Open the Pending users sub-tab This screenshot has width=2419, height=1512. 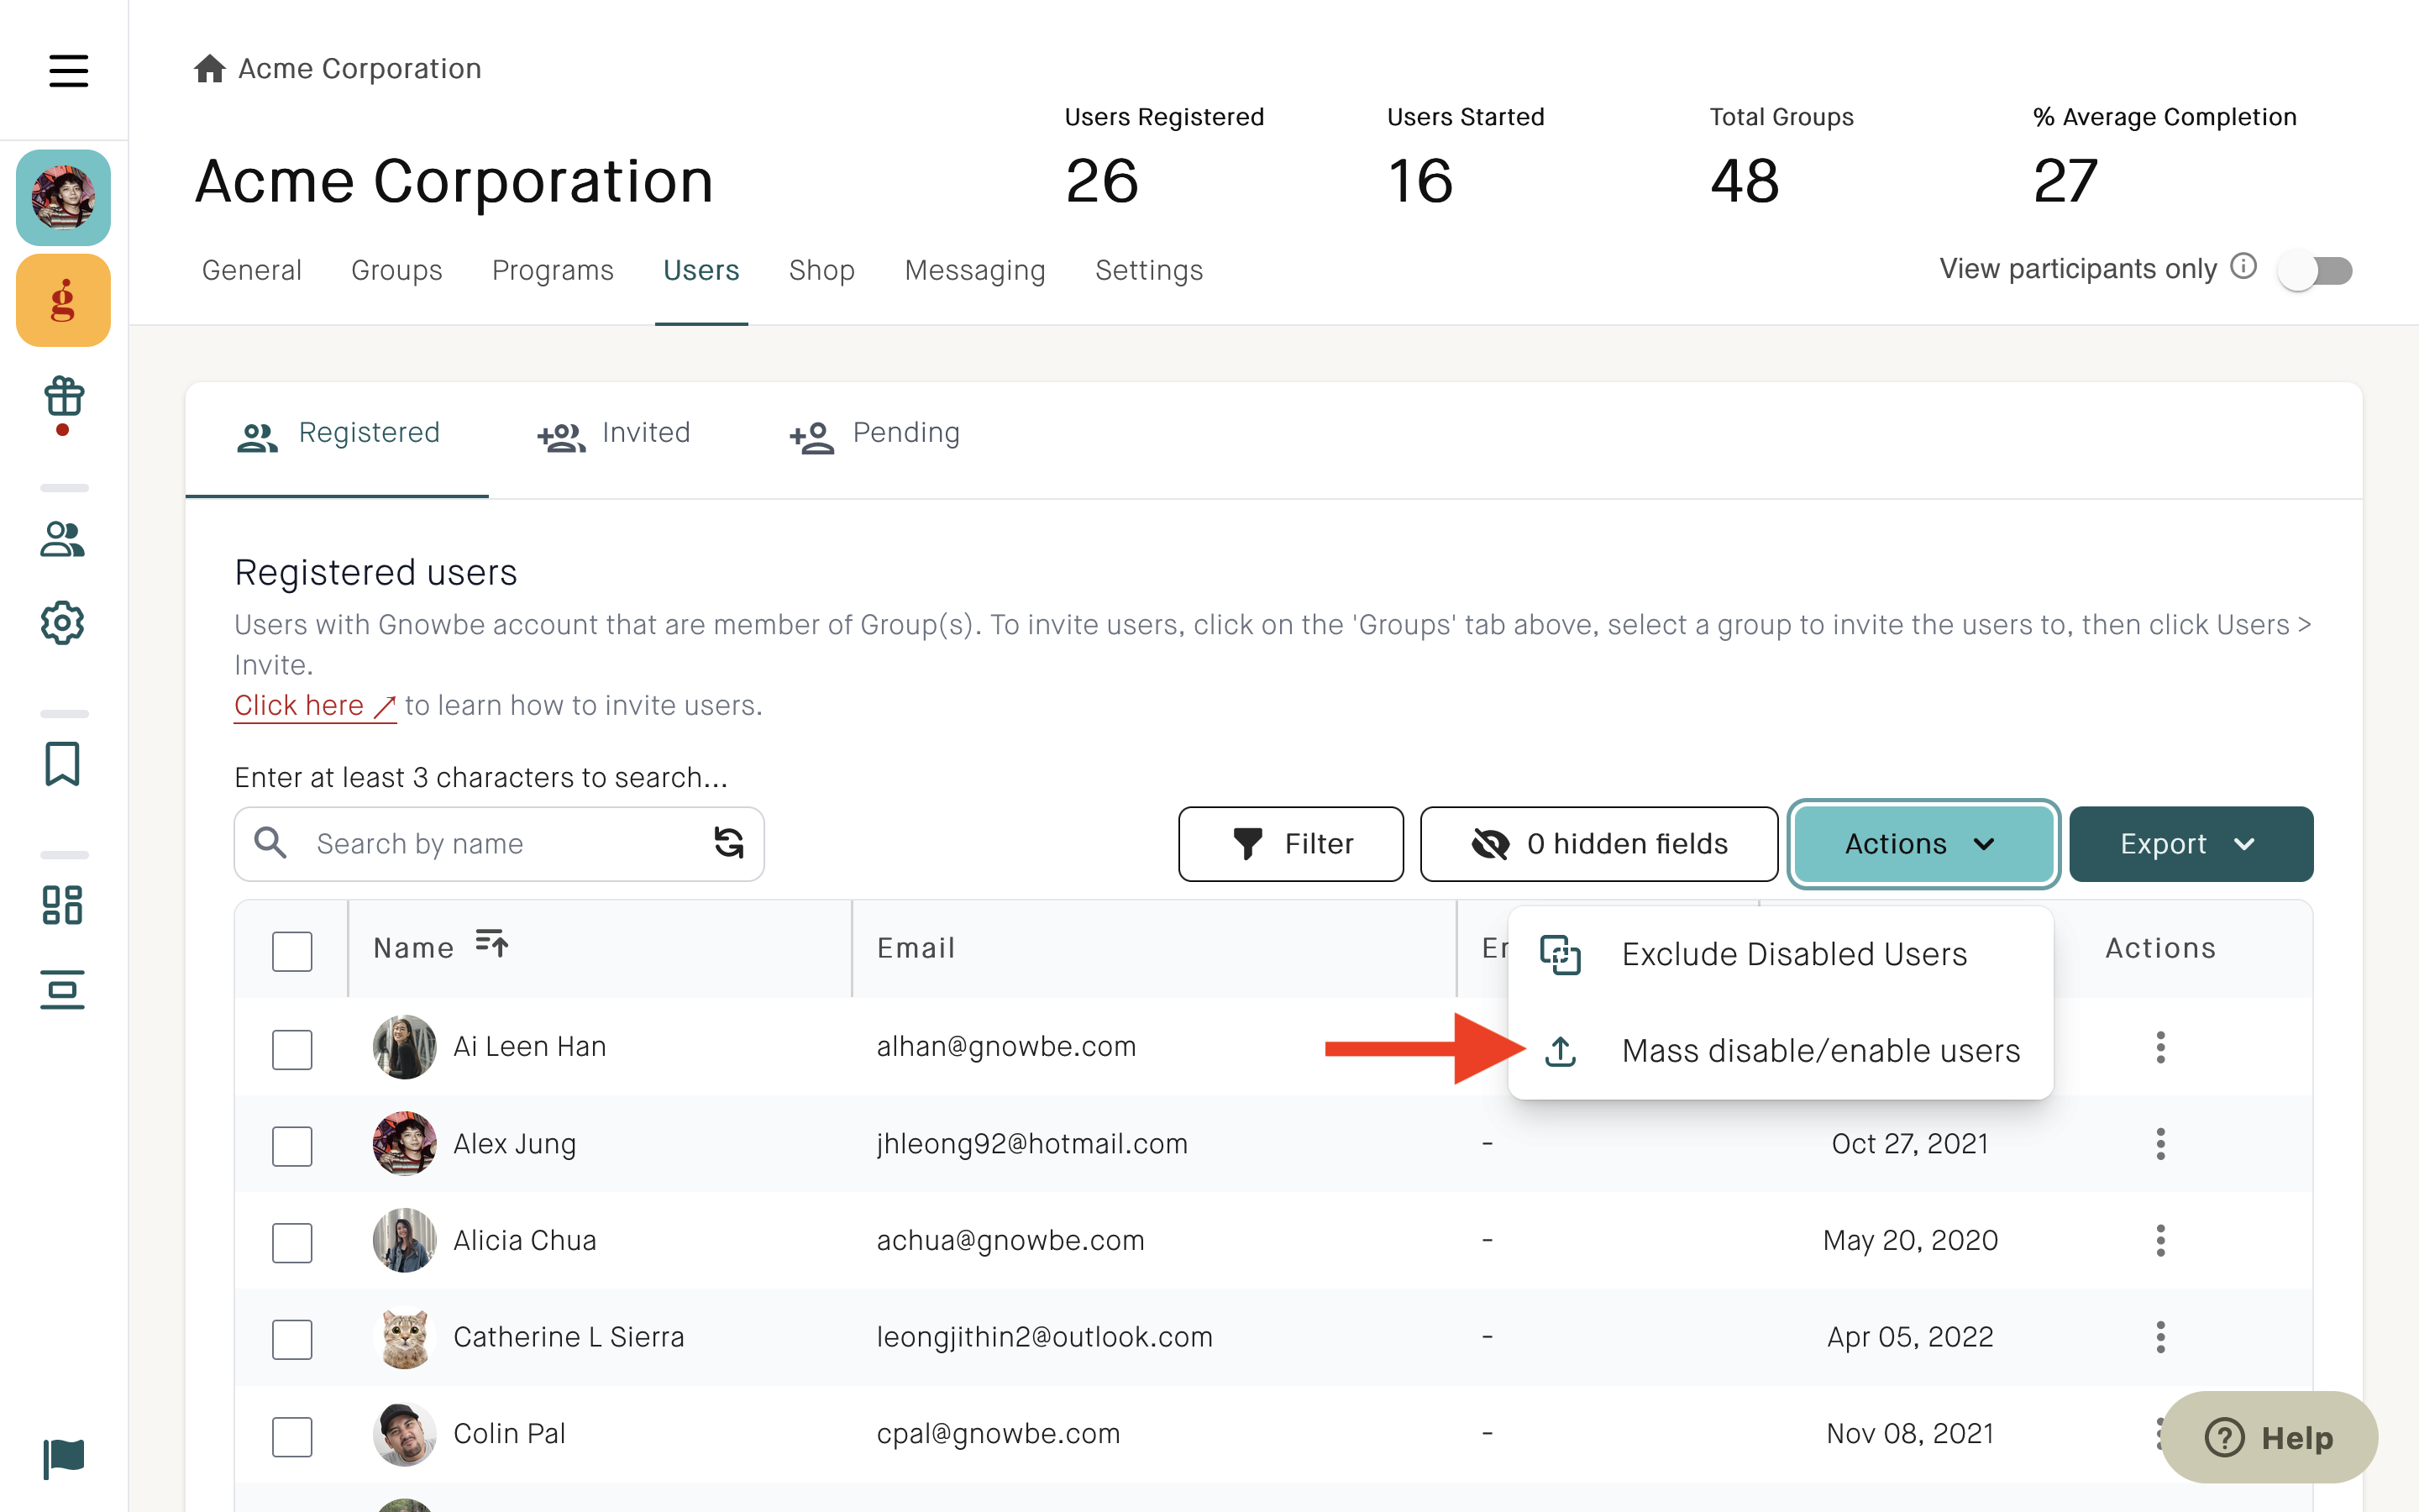874,435
